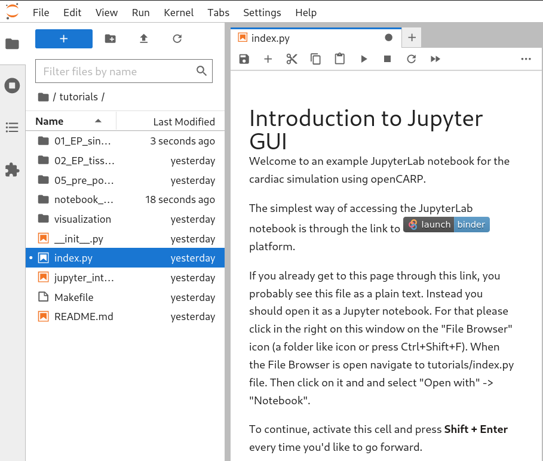Click the Filter files by name field
The image size is (543, 461).
pyautogui.click(x=116, y=72)
